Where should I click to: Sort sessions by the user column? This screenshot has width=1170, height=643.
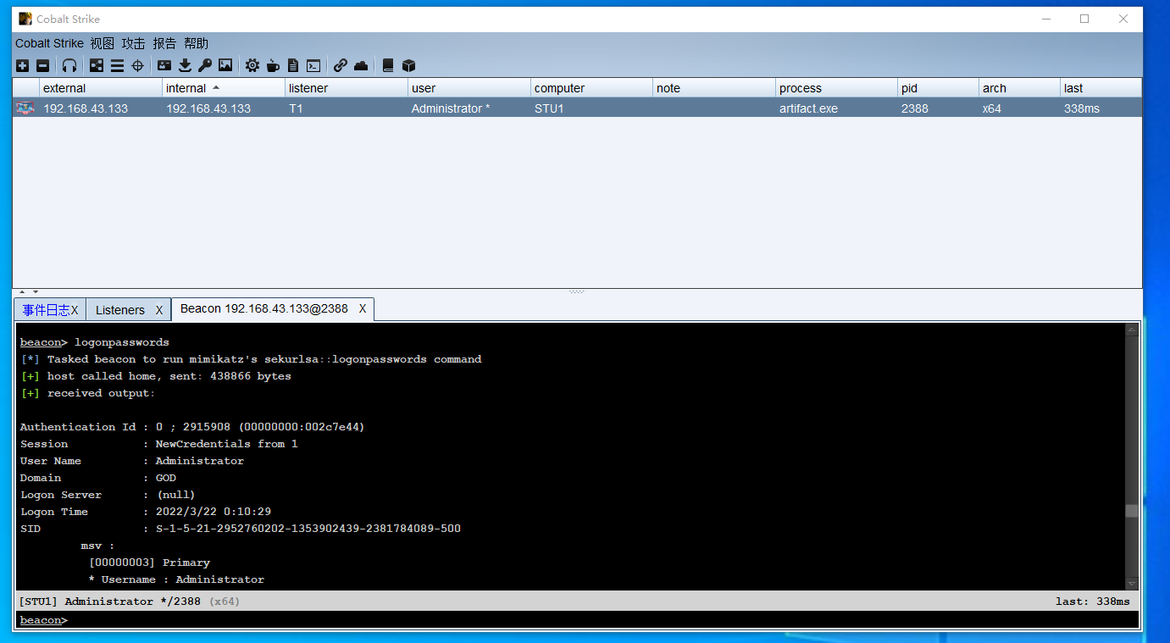469,88
